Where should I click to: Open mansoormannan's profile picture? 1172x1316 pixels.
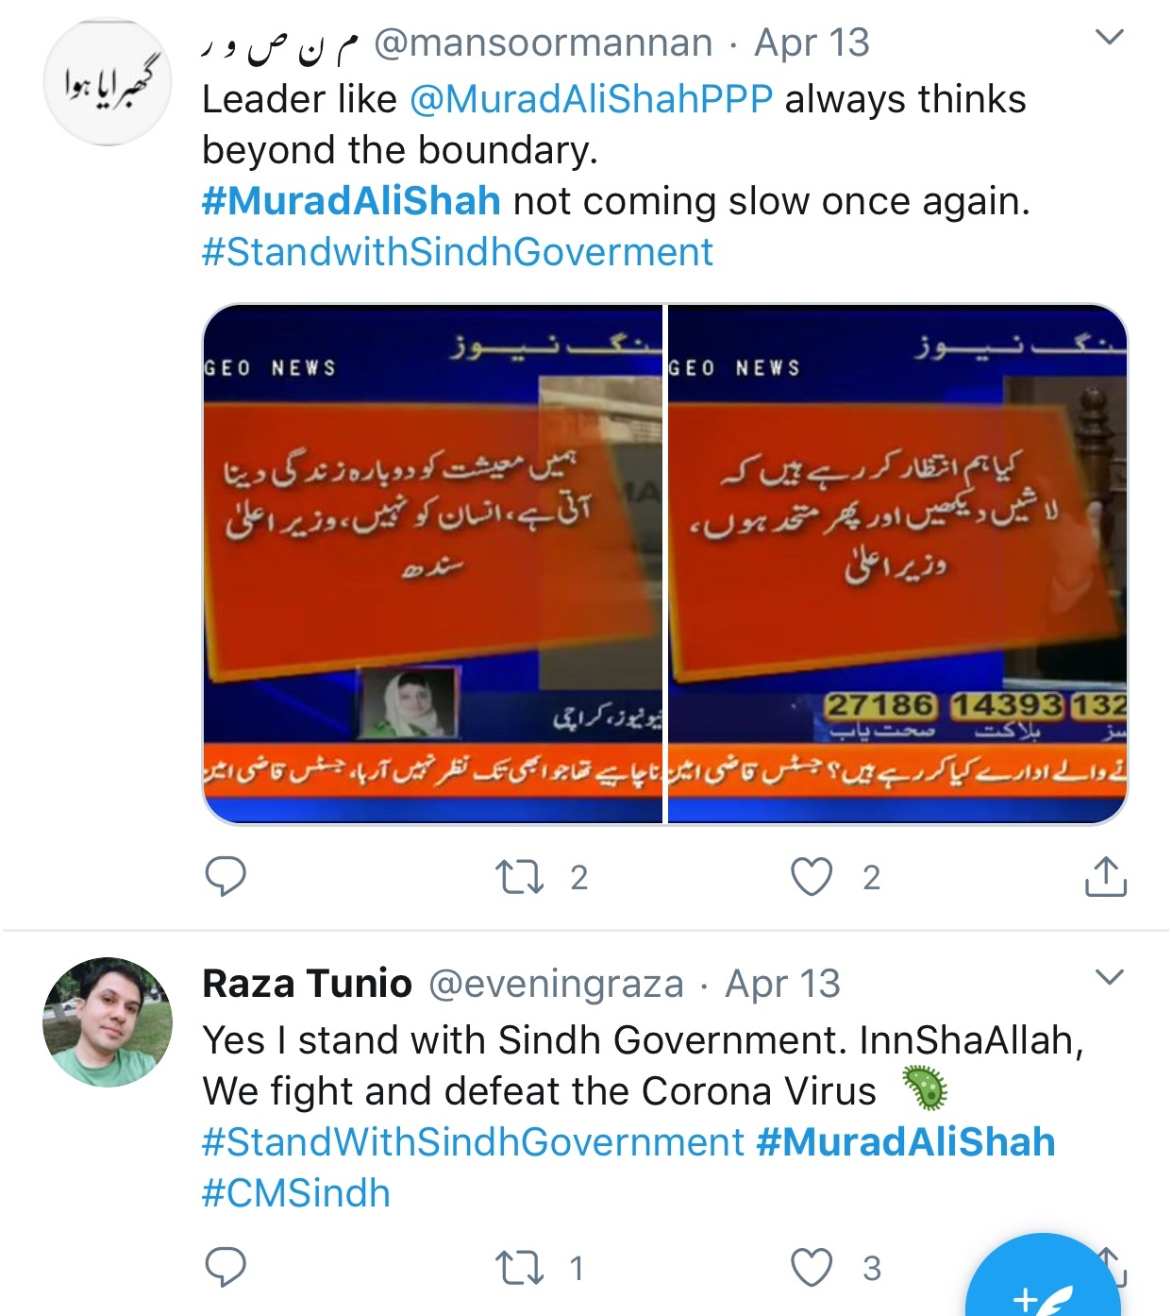click(109, 83)
